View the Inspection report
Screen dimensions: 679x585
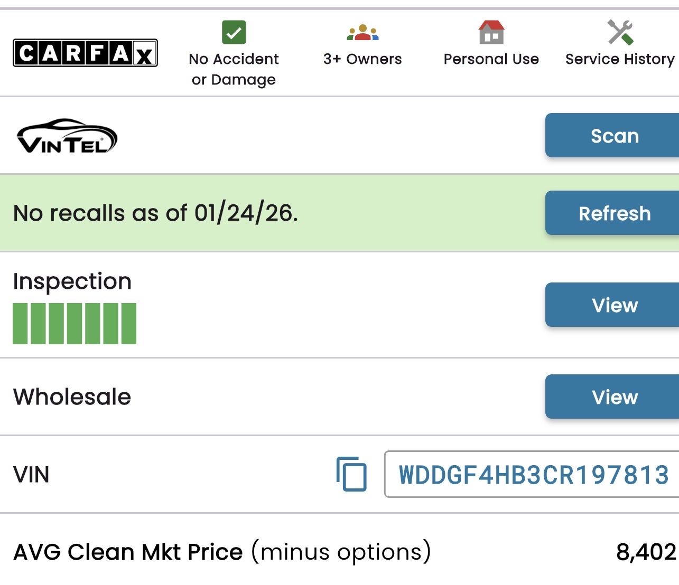(614, 305)
